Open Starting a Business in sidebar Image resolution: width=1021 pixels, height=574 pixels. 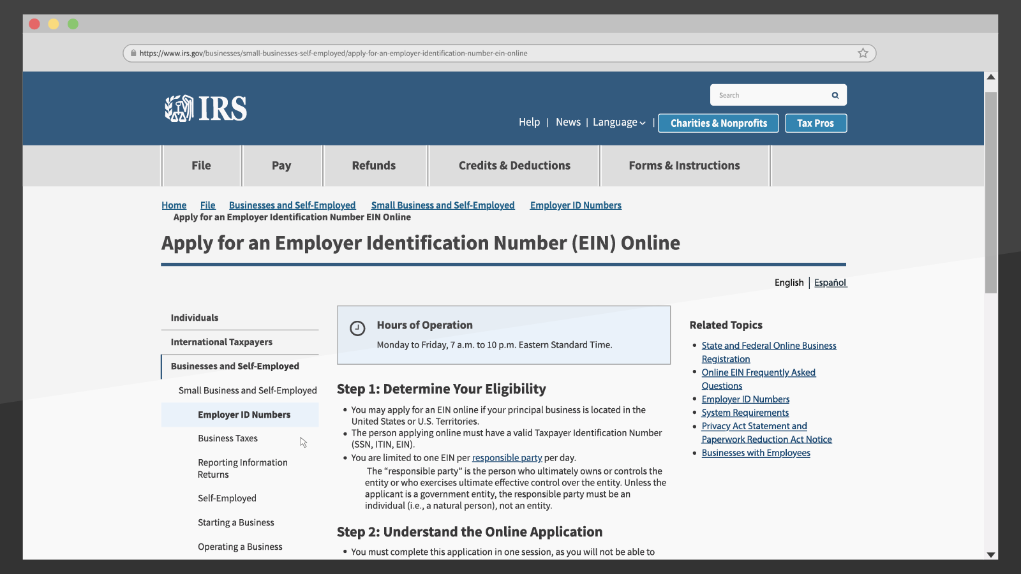[236, 522]
